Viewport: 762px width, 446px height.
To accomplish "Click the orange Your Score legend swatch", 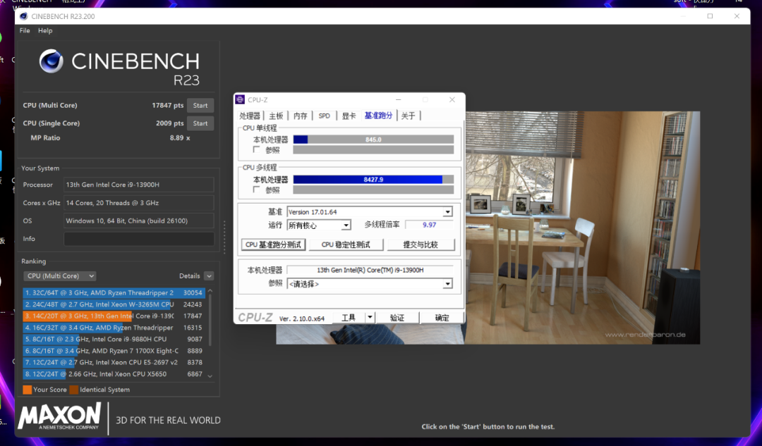I will click(28, 390).
